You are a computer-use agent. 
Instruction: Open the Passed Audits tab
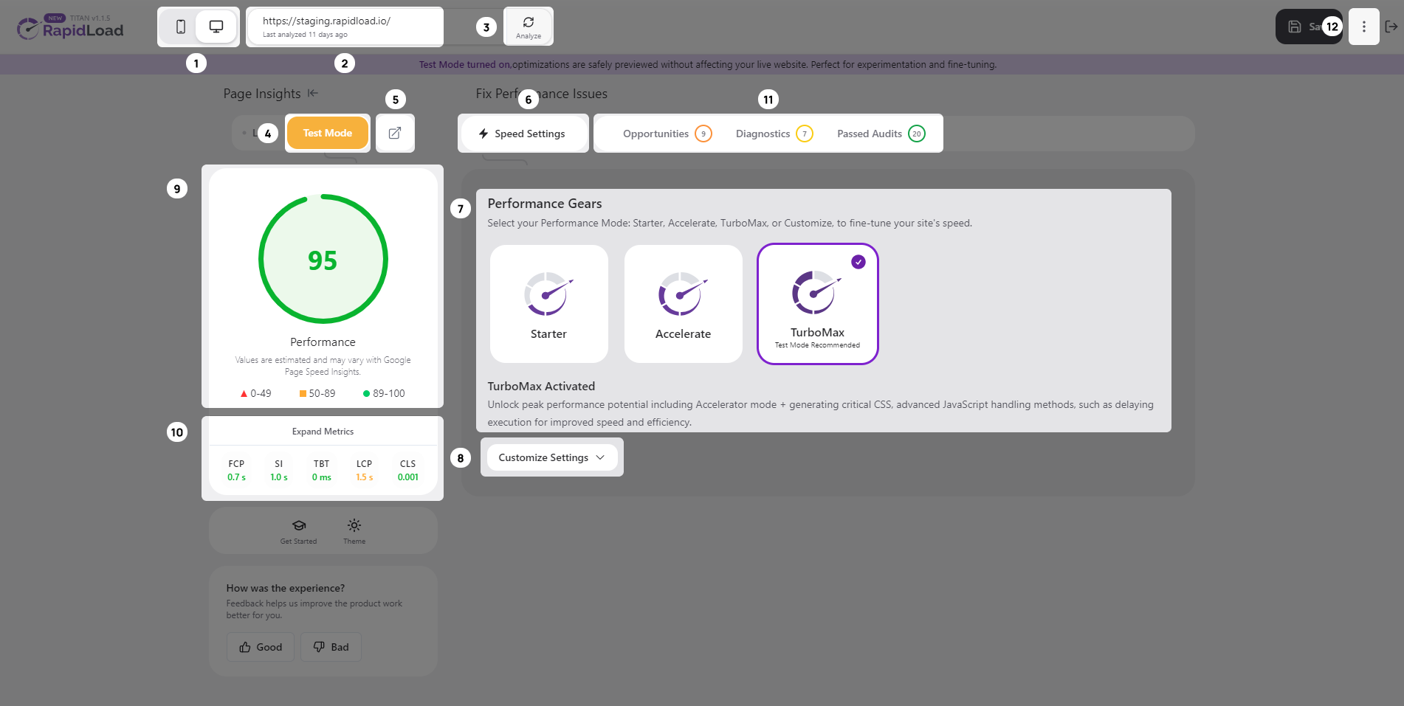coord(881,134)
